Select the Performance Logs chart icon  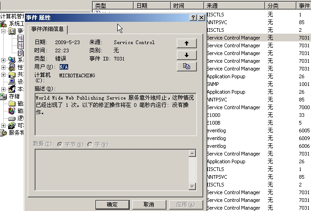click(x=12, y=67)
